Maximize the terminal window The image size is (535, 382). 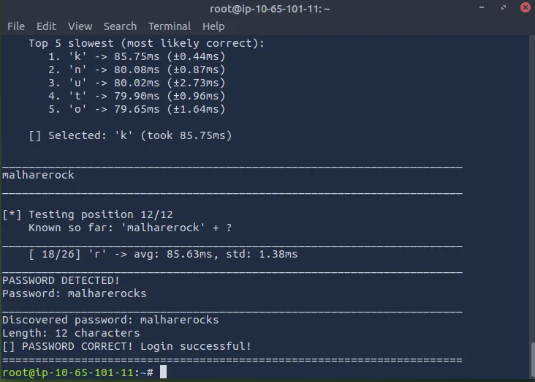click(504, 8)
